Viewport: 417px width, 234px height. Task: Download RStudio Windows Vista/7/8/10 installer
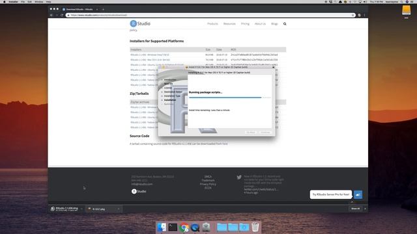pyautogui.click(x=150, y=55)
